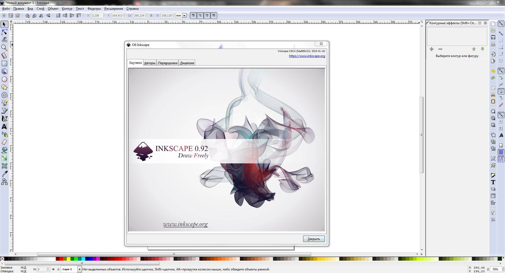This screenshot has height=273, width=505.
Task: Select the Ellipse circle tool
Action: [4, 79]
